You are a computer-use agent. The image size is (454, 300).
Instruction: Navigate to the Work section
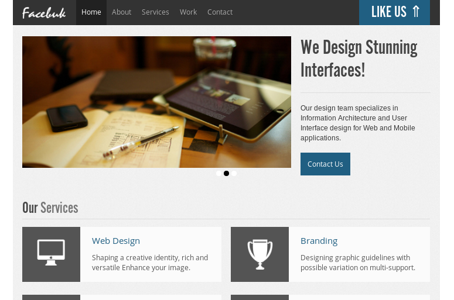click(188, 12)
